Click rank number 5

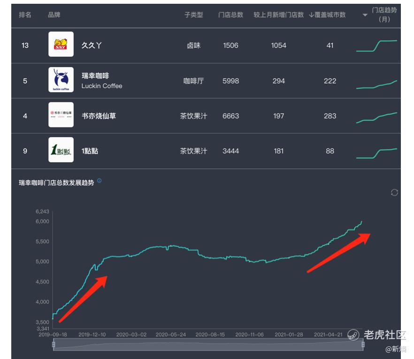pos(25,81)
